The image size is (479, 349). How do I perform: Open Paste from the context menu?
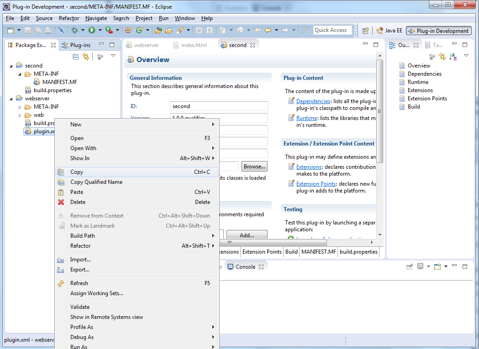(137, 192)
